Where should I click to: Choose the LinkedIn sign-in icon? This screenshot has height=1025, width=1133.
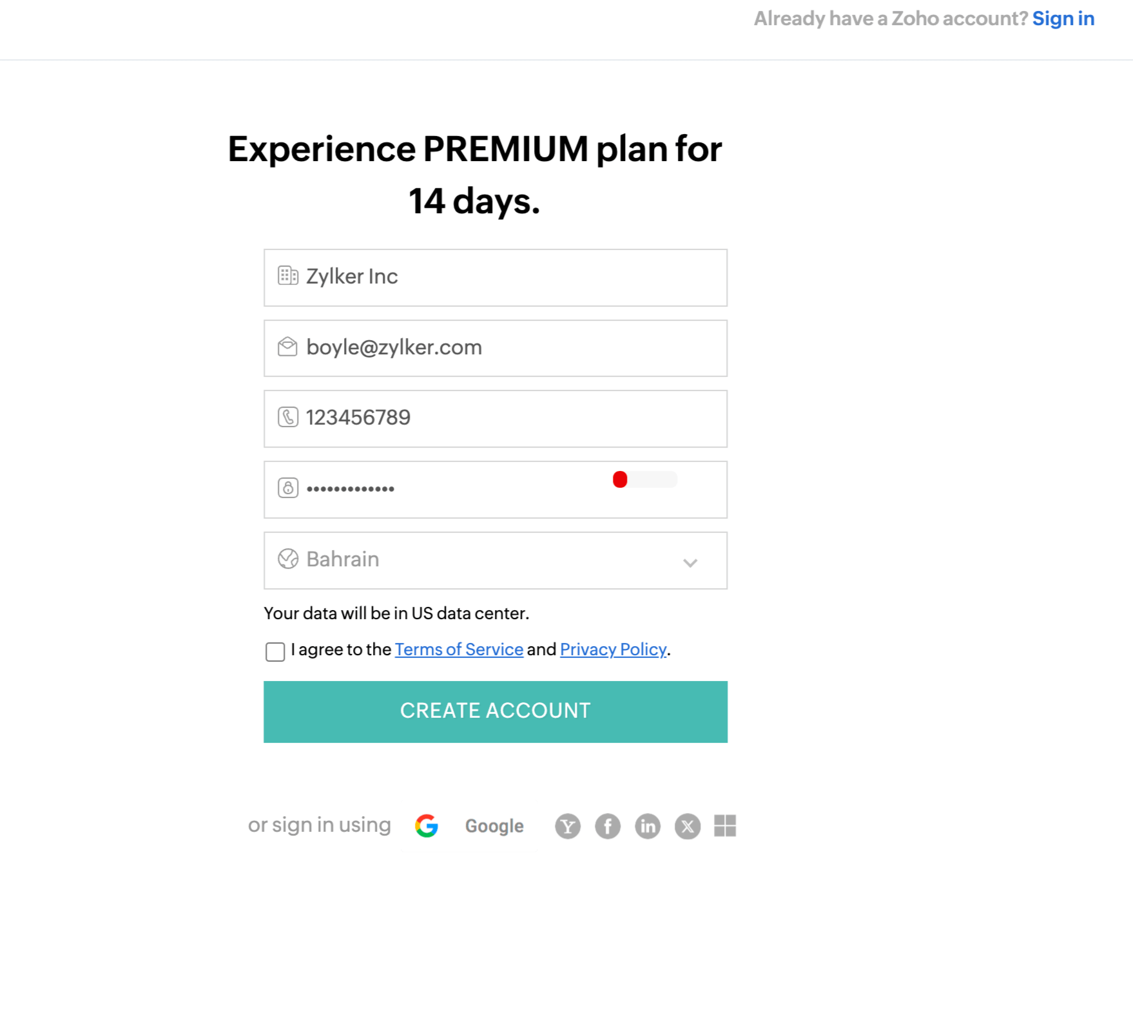(x=647, y=826)
